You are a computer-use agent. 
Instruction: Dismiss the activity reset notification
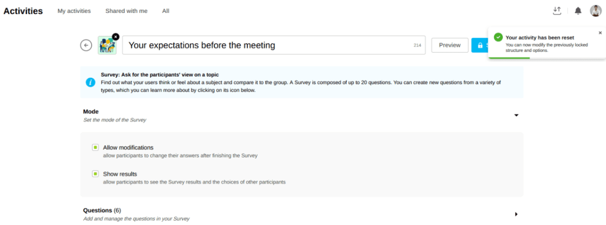coord(600,33)
